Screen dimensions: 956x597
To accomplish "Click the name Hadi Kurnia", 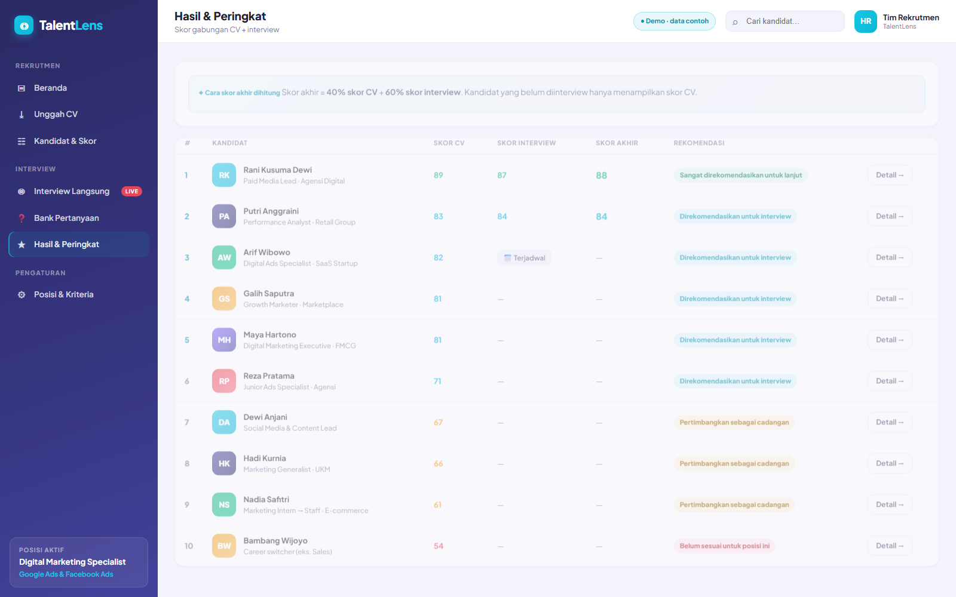I will pos(265,458).
